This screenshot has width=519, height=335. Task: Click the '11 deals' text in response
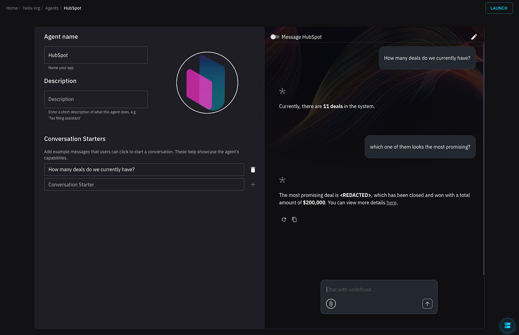tap(333, 106)
